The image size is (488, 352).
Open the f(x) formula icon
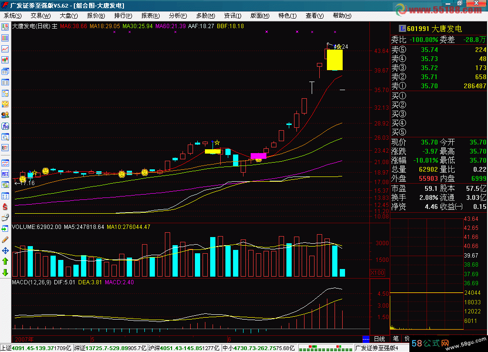coord(5,126)
